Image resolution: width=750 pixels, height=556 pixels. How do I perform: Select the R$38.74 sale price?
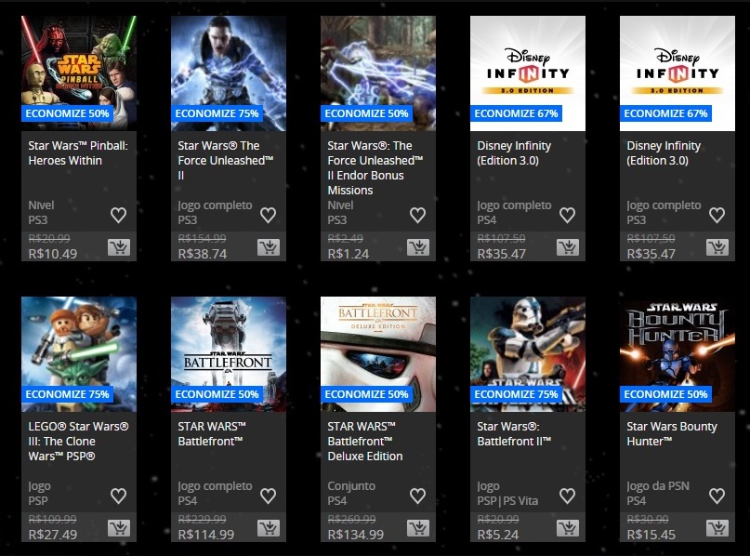point(203,254)
